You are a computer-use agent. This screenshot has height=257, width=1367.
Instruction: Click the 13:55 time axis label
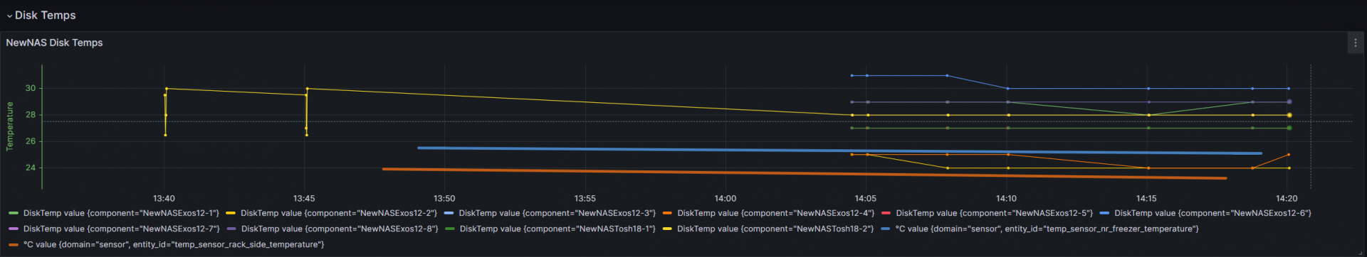(585, 198)
